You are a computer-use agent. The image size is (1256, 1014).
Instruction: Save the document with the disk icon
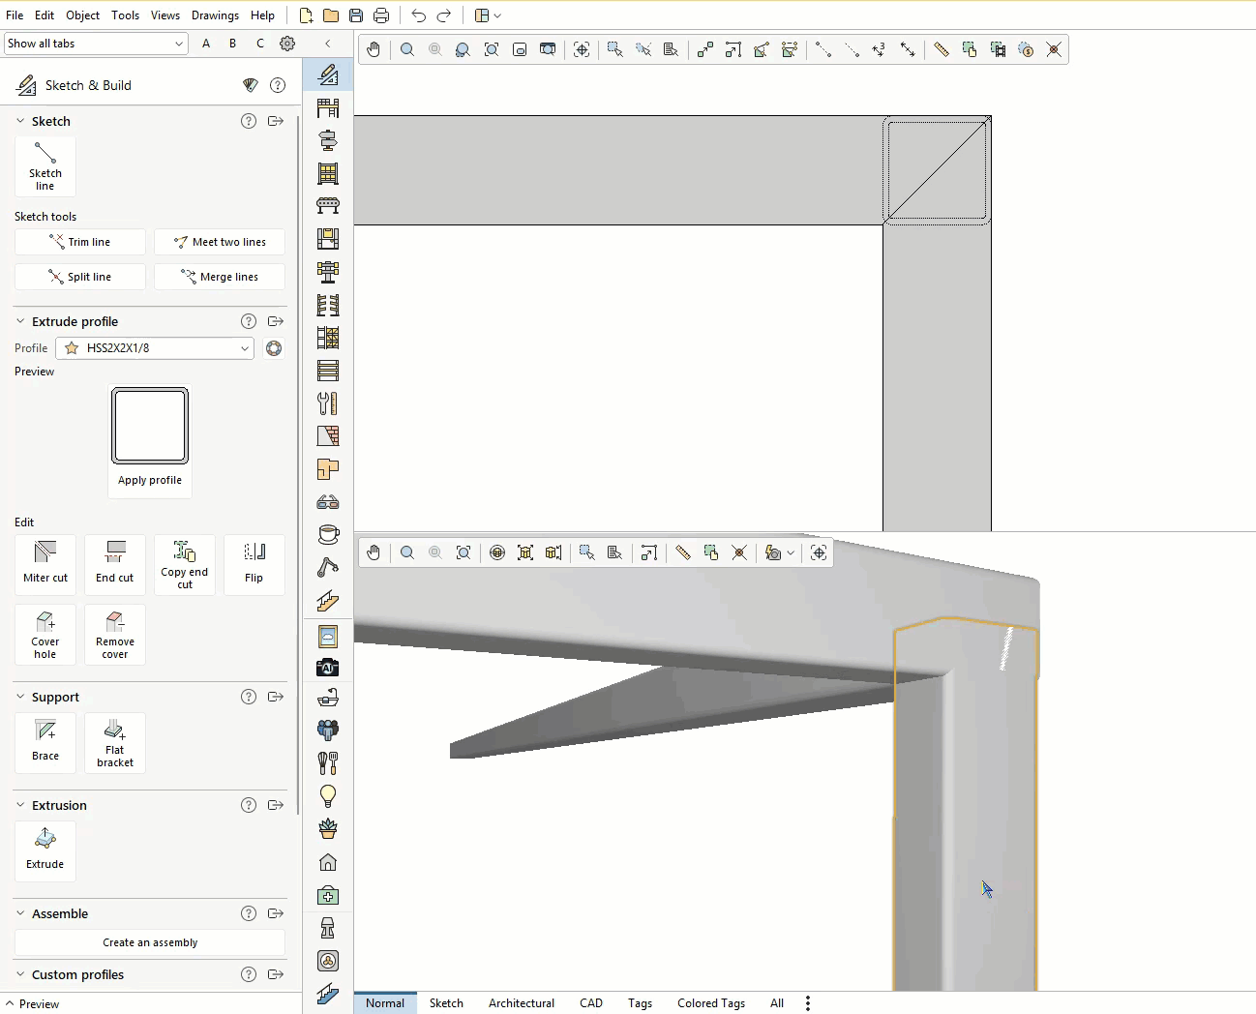[x=356, y=15]
